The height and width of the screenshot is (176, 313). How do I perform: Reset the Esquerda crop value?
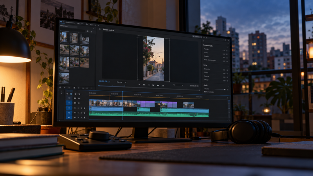tap(227, 70)
